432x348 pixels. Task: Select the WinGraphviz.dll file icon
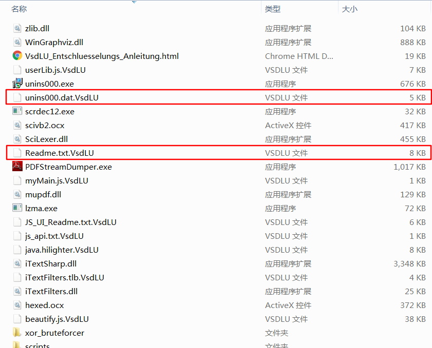(17, 42)
